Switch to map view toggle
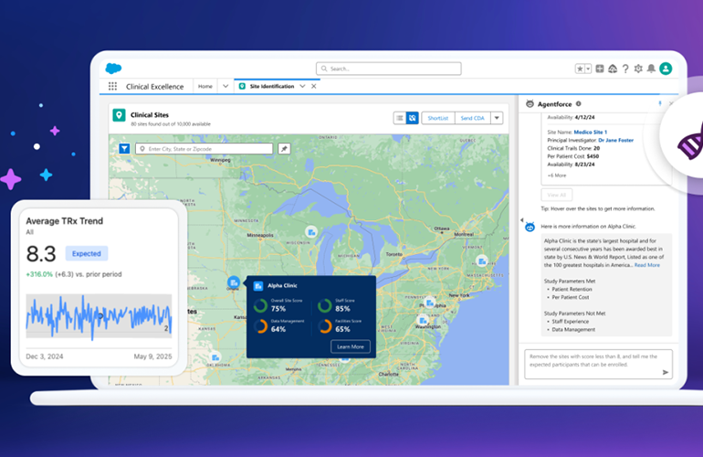 tap(412, 118)
